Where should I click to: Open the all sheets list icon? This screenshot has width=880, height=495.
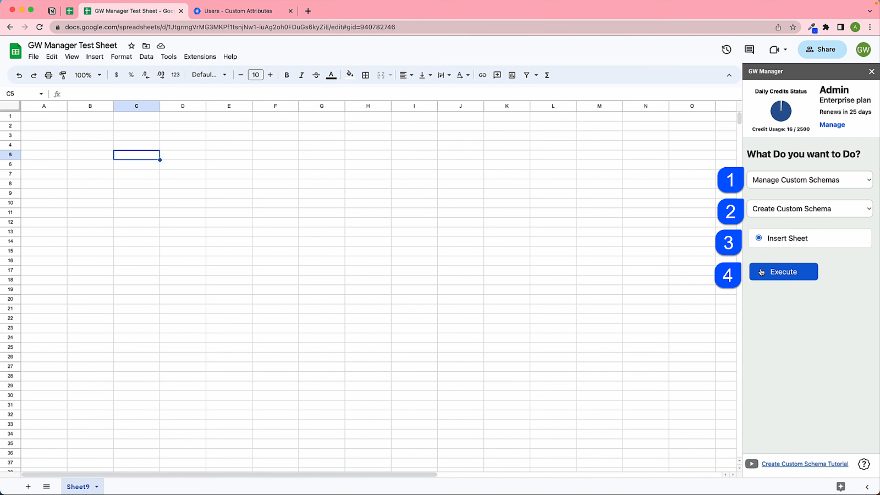[47, 487]
